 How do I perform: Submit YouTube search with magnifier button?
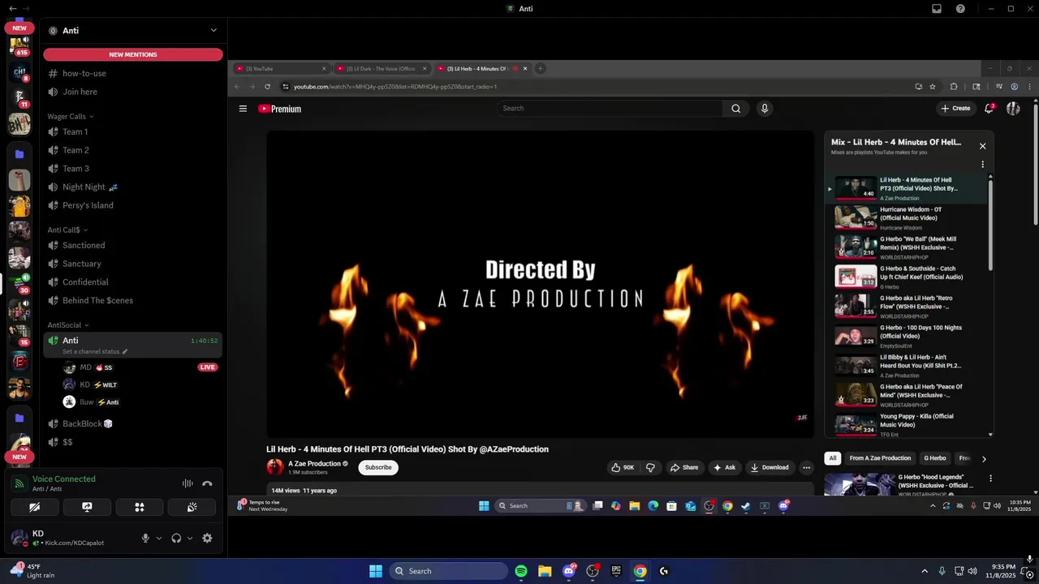[x=735, y=109]
